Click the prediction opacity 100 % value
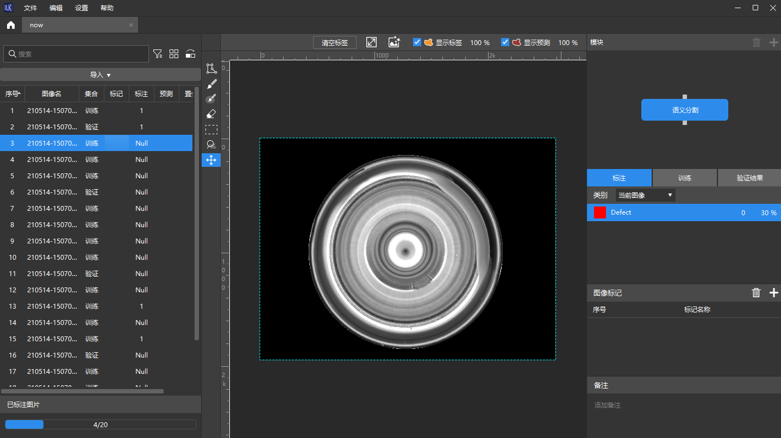781x438 pixels. (568, 42)
